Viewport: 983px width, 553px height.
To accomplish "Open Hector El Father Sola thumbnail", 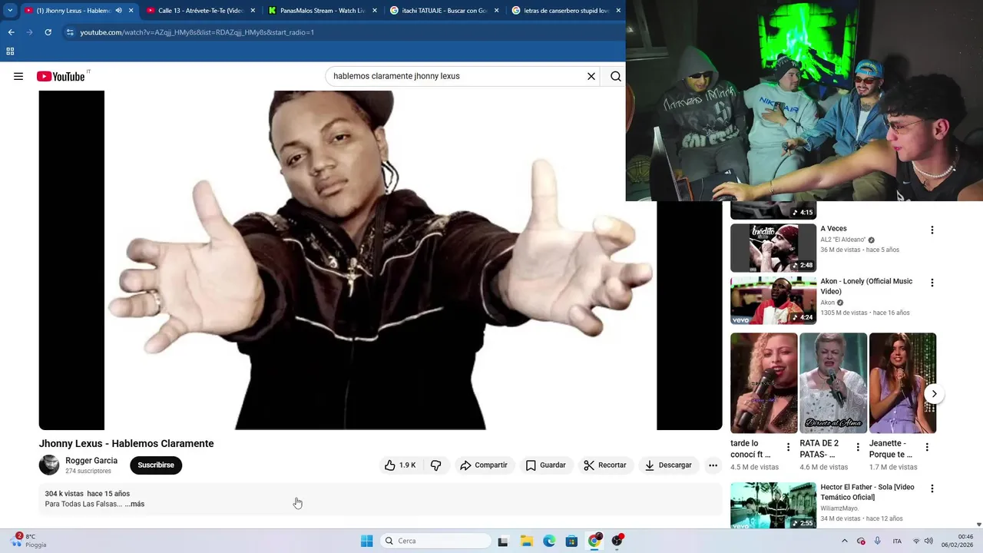I will pos(773,505).
